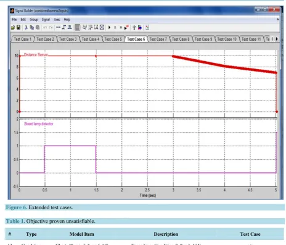Click the Undo arrow icon
Image resolution: width=286 pixels, height=245 pixels.
(45, 27)
